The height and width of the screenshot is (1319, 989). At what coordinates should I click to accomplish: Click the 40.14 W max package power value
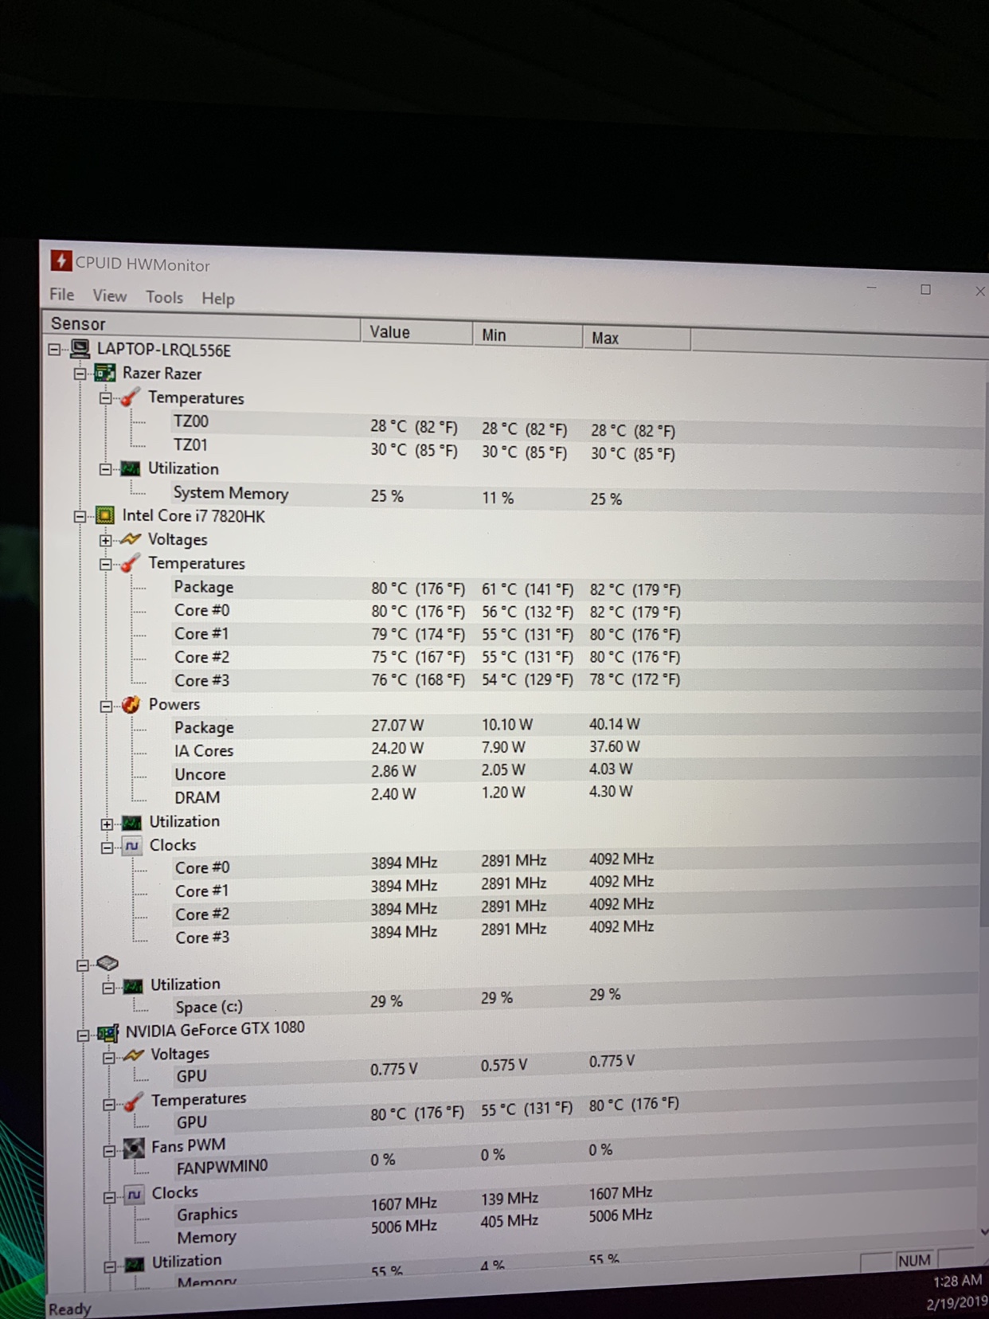click(x=614, y=724)
